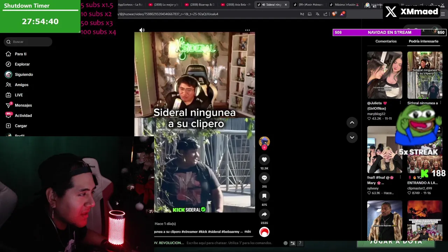Open the spinning music disc icon
Screen dimensions: 448x252
click(x=264, y=232)
